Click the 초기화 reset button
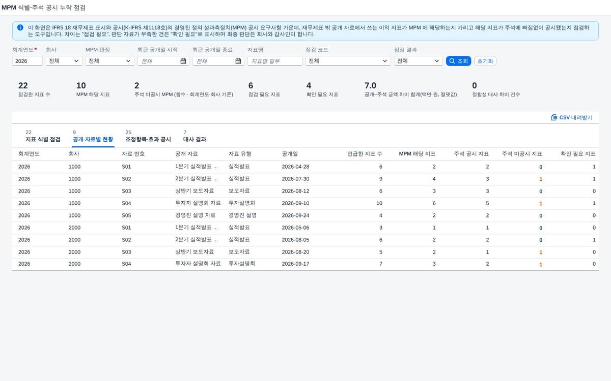The height and width of the screenshot is (381, 611). click(x=485, y=61)
